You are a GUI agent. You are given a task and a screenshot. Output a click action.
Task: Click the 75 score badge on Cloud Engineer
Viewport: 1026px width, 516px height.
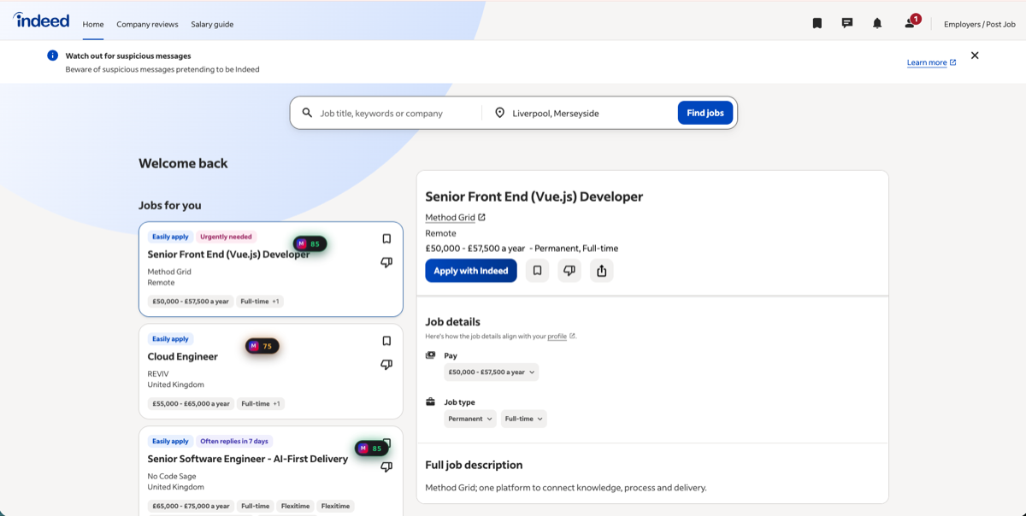(x=262, y=346)
